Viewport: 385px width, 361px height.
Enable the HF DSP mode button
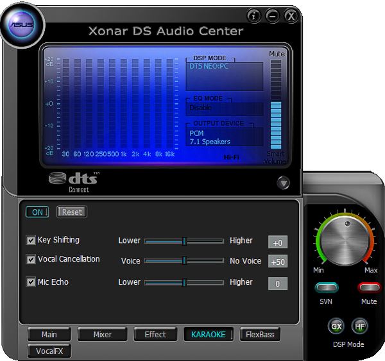point(359,326)
